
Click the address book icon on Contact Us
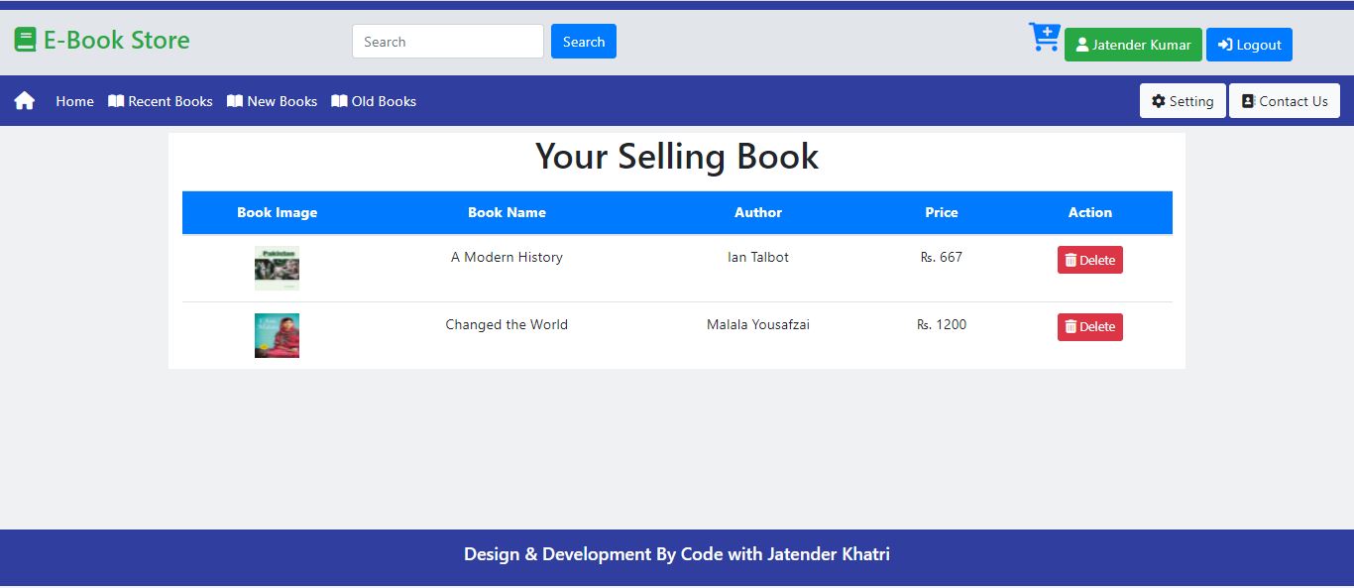(1247, 99)
